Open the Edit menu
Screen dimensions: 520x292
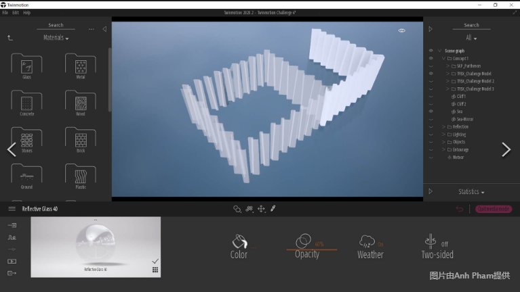click(16, 13)
